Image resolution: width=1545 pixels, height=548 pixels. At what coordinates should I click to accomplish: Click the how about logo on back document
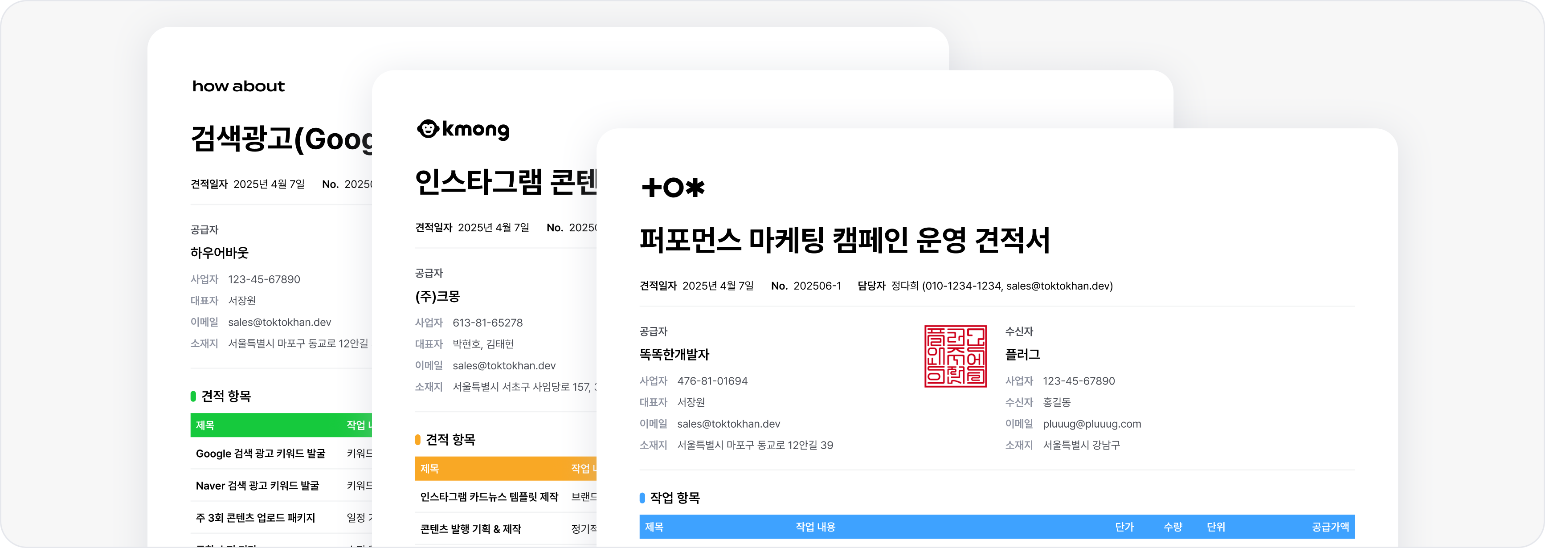[x=238, y=86]
